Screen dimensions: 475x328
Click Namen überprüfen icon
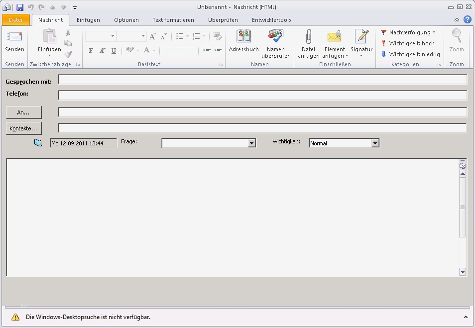pos(275,36)
